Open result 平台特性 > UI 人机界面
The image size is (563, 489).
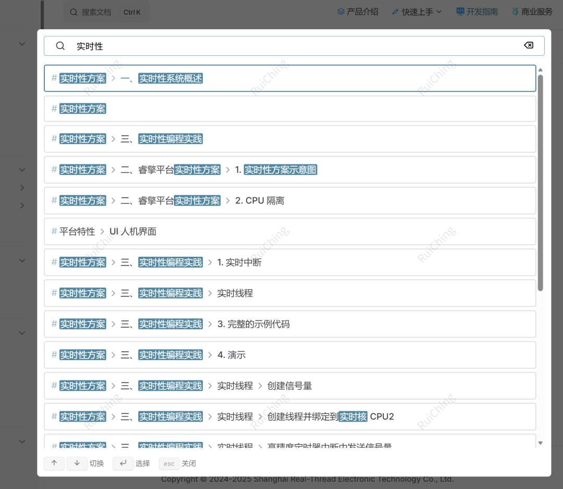[x=290, y=232]
